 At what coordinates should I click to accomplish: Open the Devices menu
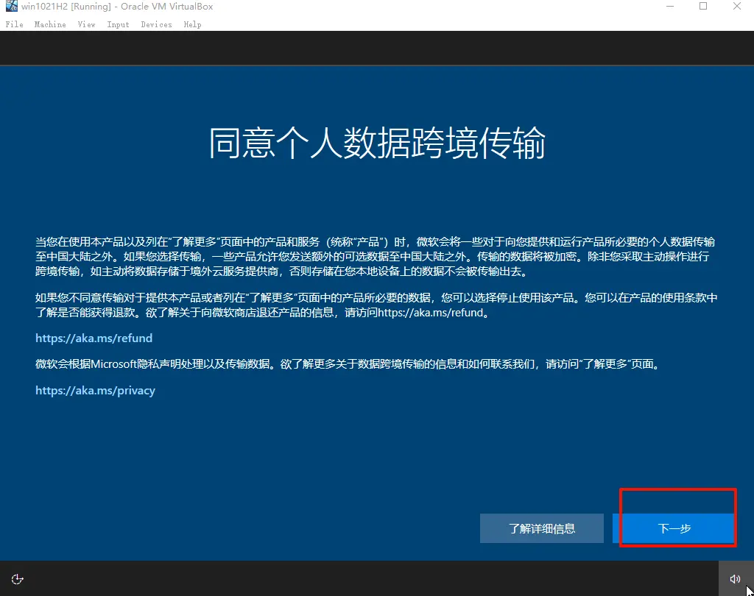[x=156, y=24]
